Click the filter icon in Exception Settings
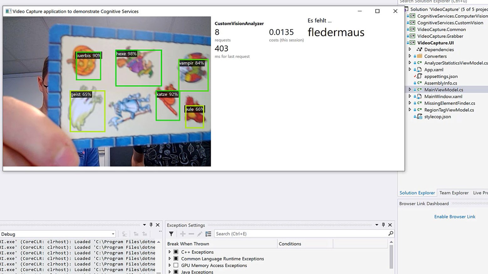 (171, 234)
